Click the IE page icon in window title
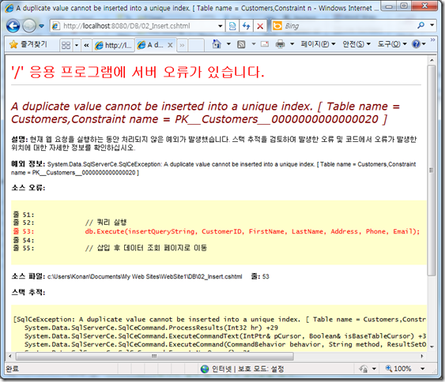This screenshot has height=382, width=445. 9,8
